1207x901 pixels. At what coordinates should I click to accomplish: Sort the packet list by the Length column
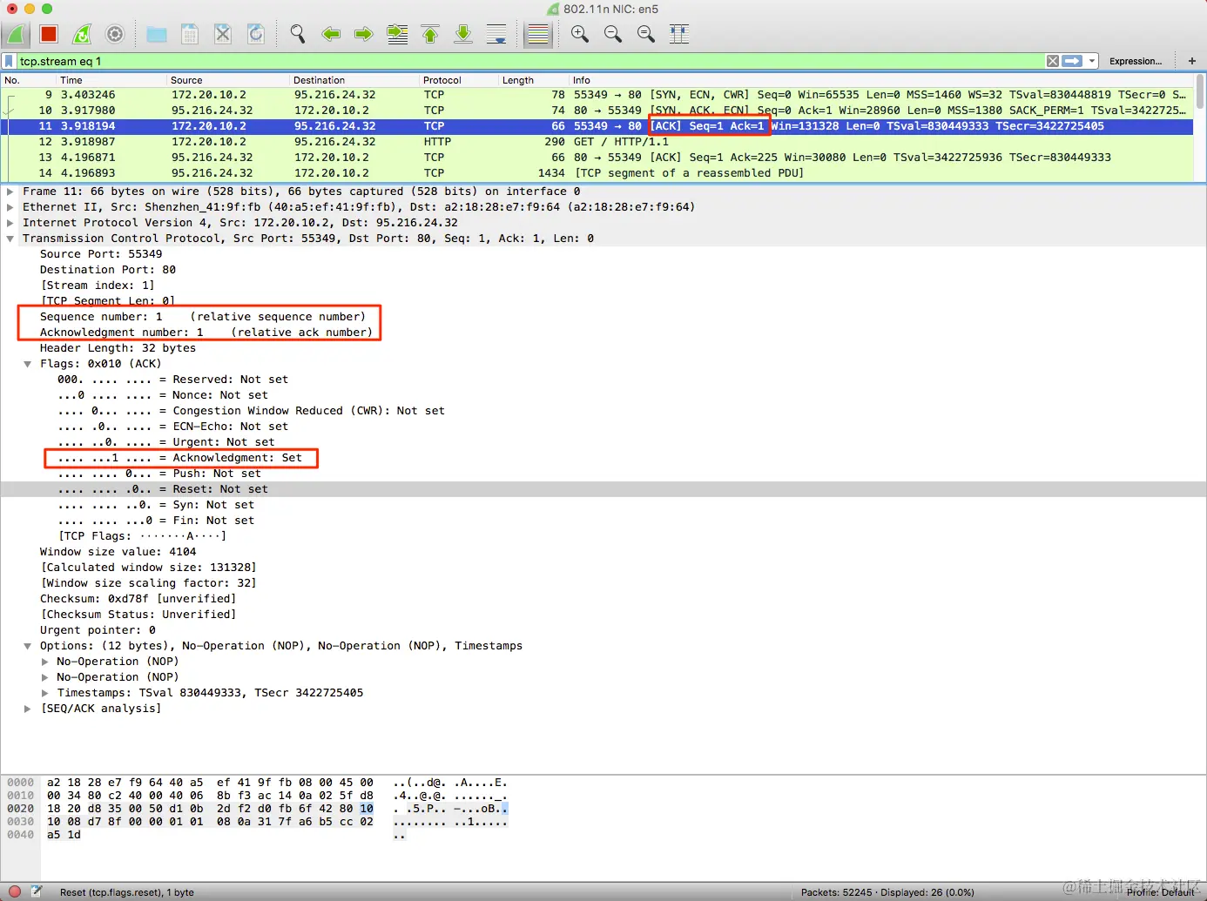click(534, 80)
